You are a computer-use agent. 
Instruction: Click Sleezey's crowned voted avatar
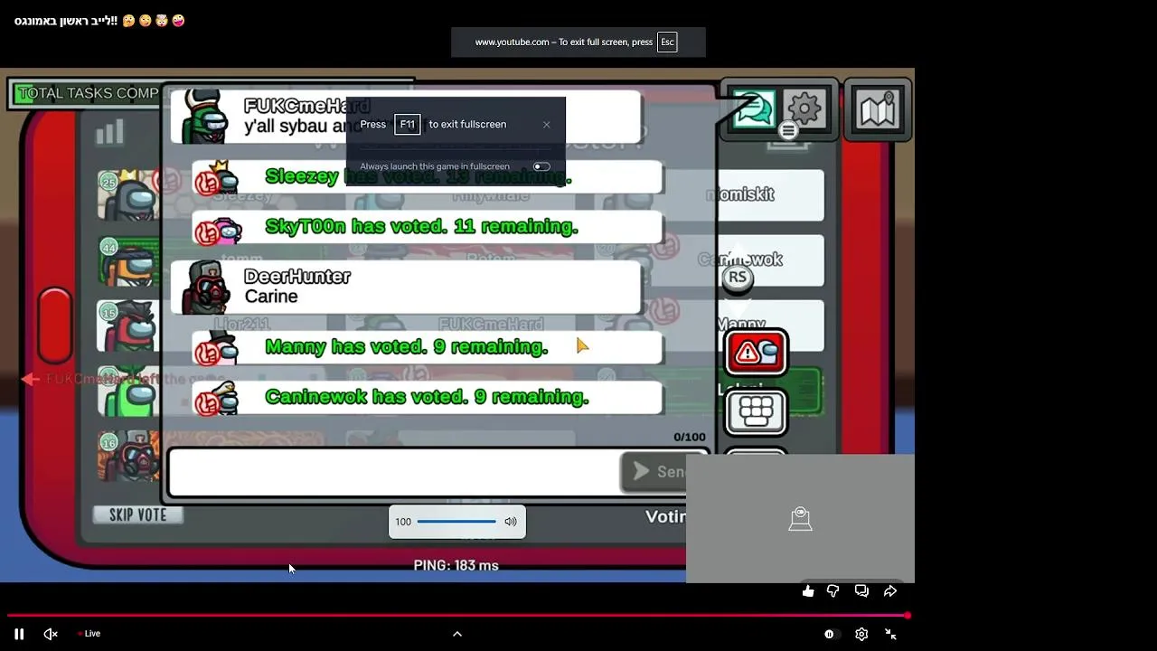(217, 177)
